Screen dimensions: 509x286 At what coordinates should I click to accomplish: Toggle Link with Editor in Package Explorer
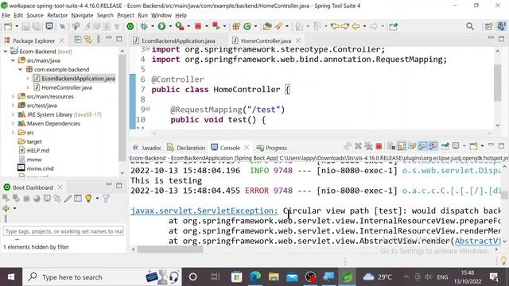point(88,40)
